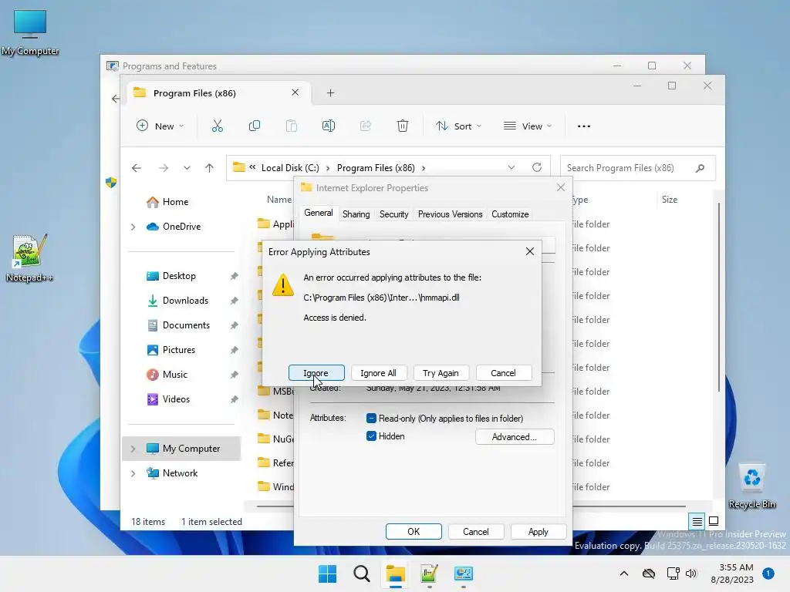The width and height of the screenshot is (790, 592).
Task: Click the Size column header
Action: click(670, 200)
